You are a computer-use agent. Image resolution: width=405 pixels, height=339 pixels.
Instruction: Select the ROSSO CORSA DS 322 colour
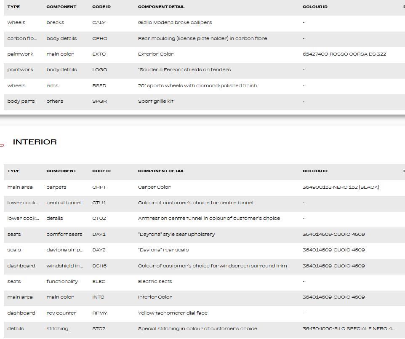344,54
